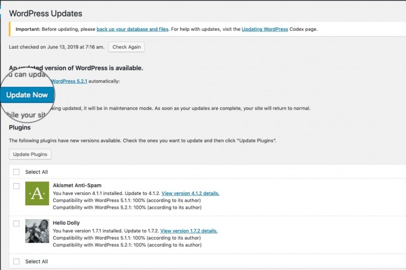Click Hello Dolly's WordPress 5.2.1 compatibility line
406x270 pixels.
pyautogui.click(x=127, y=245)
